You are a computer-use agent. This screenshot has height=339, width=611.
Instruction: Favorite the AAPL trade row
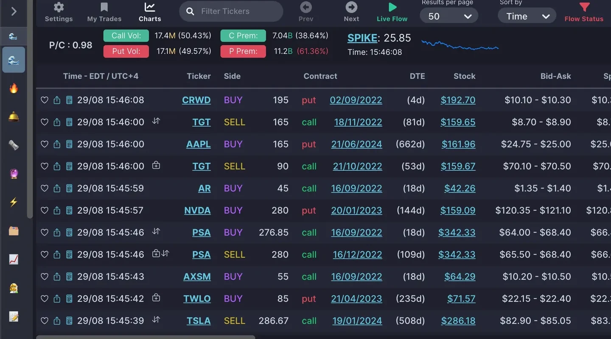44,144
